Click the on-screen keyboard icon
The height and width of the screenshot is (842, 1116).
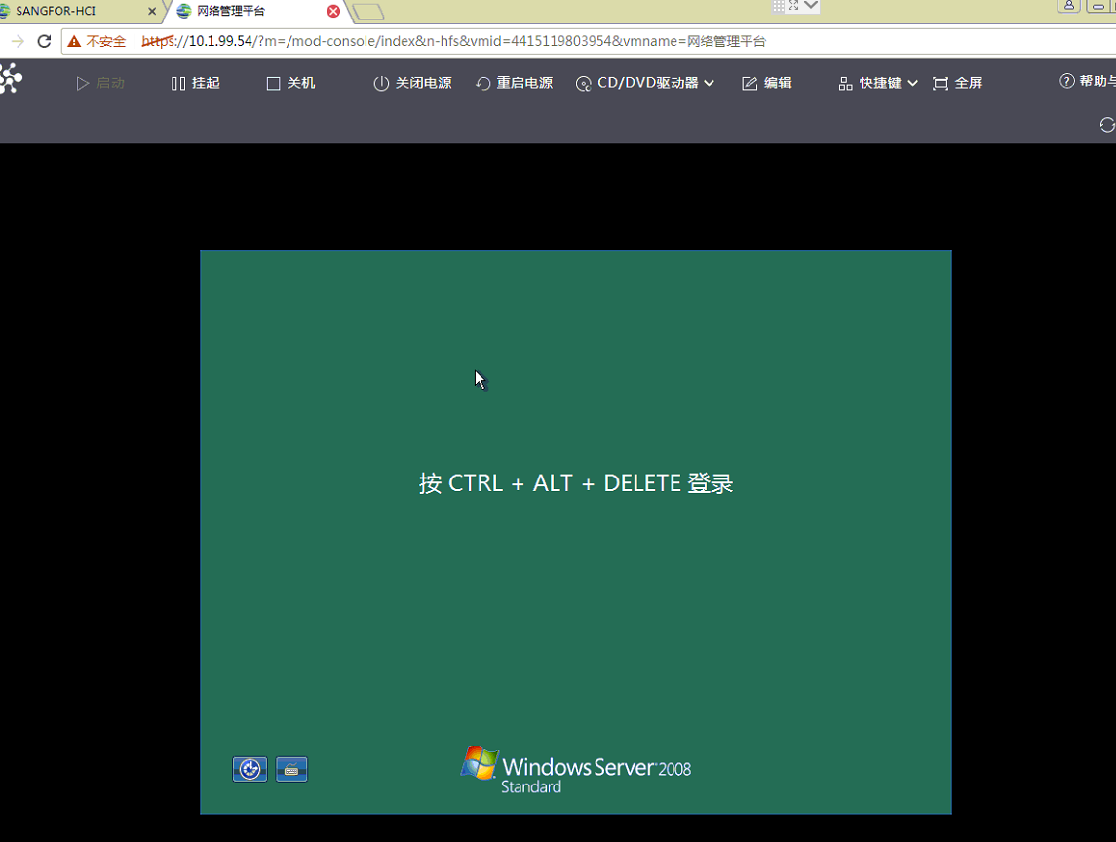click(291, 770)
